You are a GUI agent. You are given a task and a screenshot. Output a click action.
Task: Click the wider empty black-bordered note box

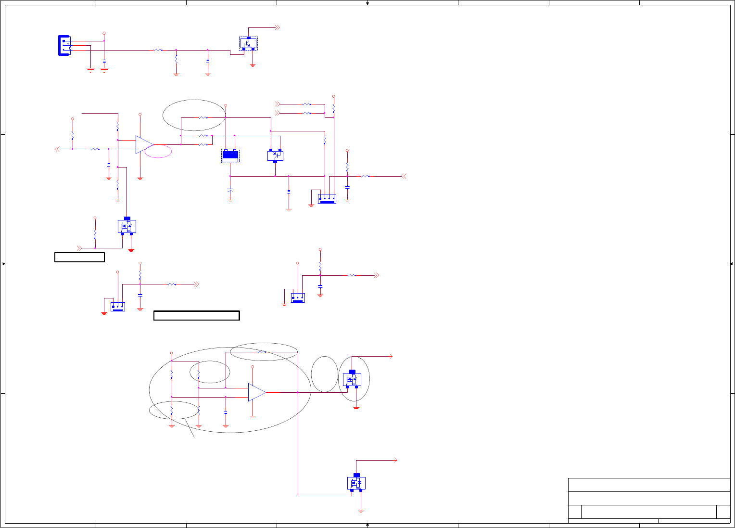[197, 316]
